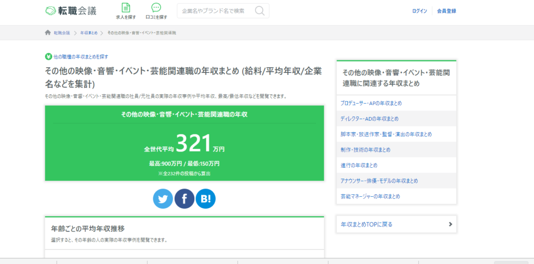This screenshot has width=534, height=264.
Task: Share page via Twitter icon
Action: tap(163, 199)
